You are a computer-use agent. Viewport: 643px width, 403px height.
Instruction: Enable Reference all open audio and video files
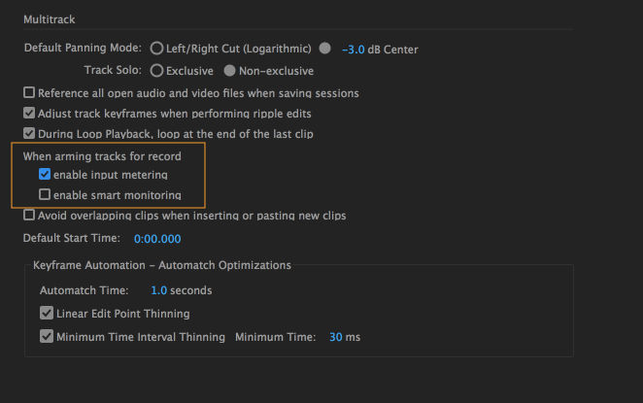tap(29, 93)
